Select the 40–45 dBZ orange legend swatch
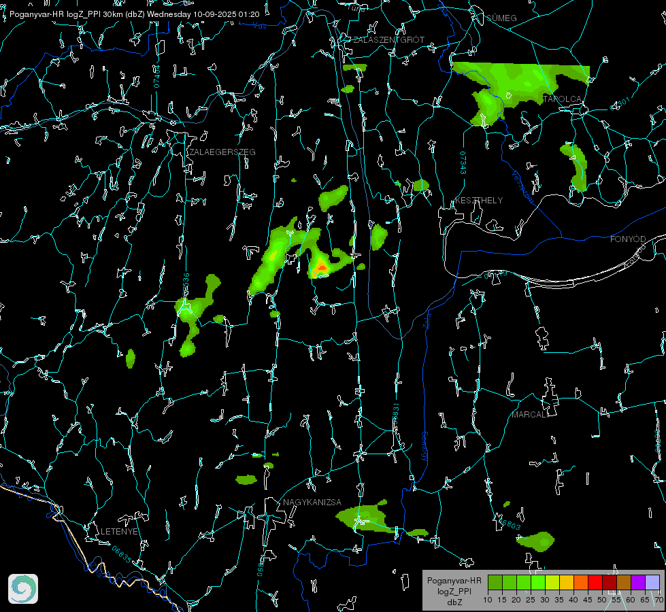Screen dimensions: 666x612 coord(581,582)
